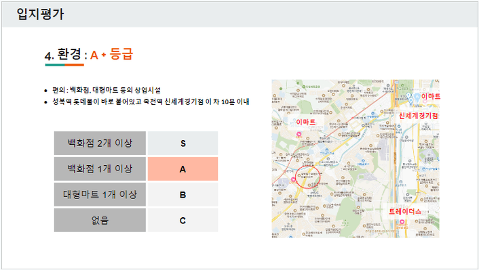Screen dimensions: 479x270
Task: Select the 백화점 1개 이상 table cell
Action: 100,168
